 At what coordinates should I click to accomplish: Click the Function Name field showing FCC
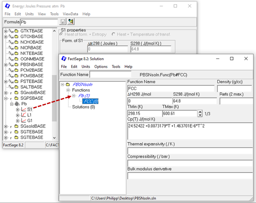coord(171,89)
